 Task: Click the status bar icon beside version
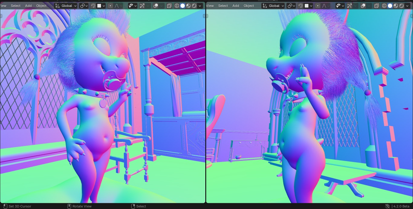click(x=387, y=206)
